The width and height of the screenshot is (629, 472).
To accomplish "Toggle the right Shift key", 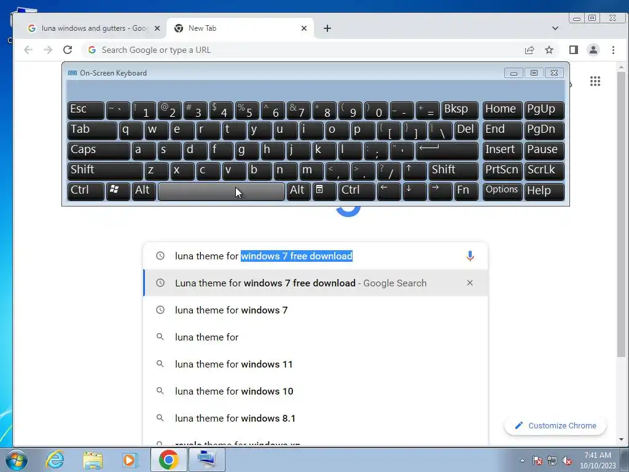I will tap(453, 171).
